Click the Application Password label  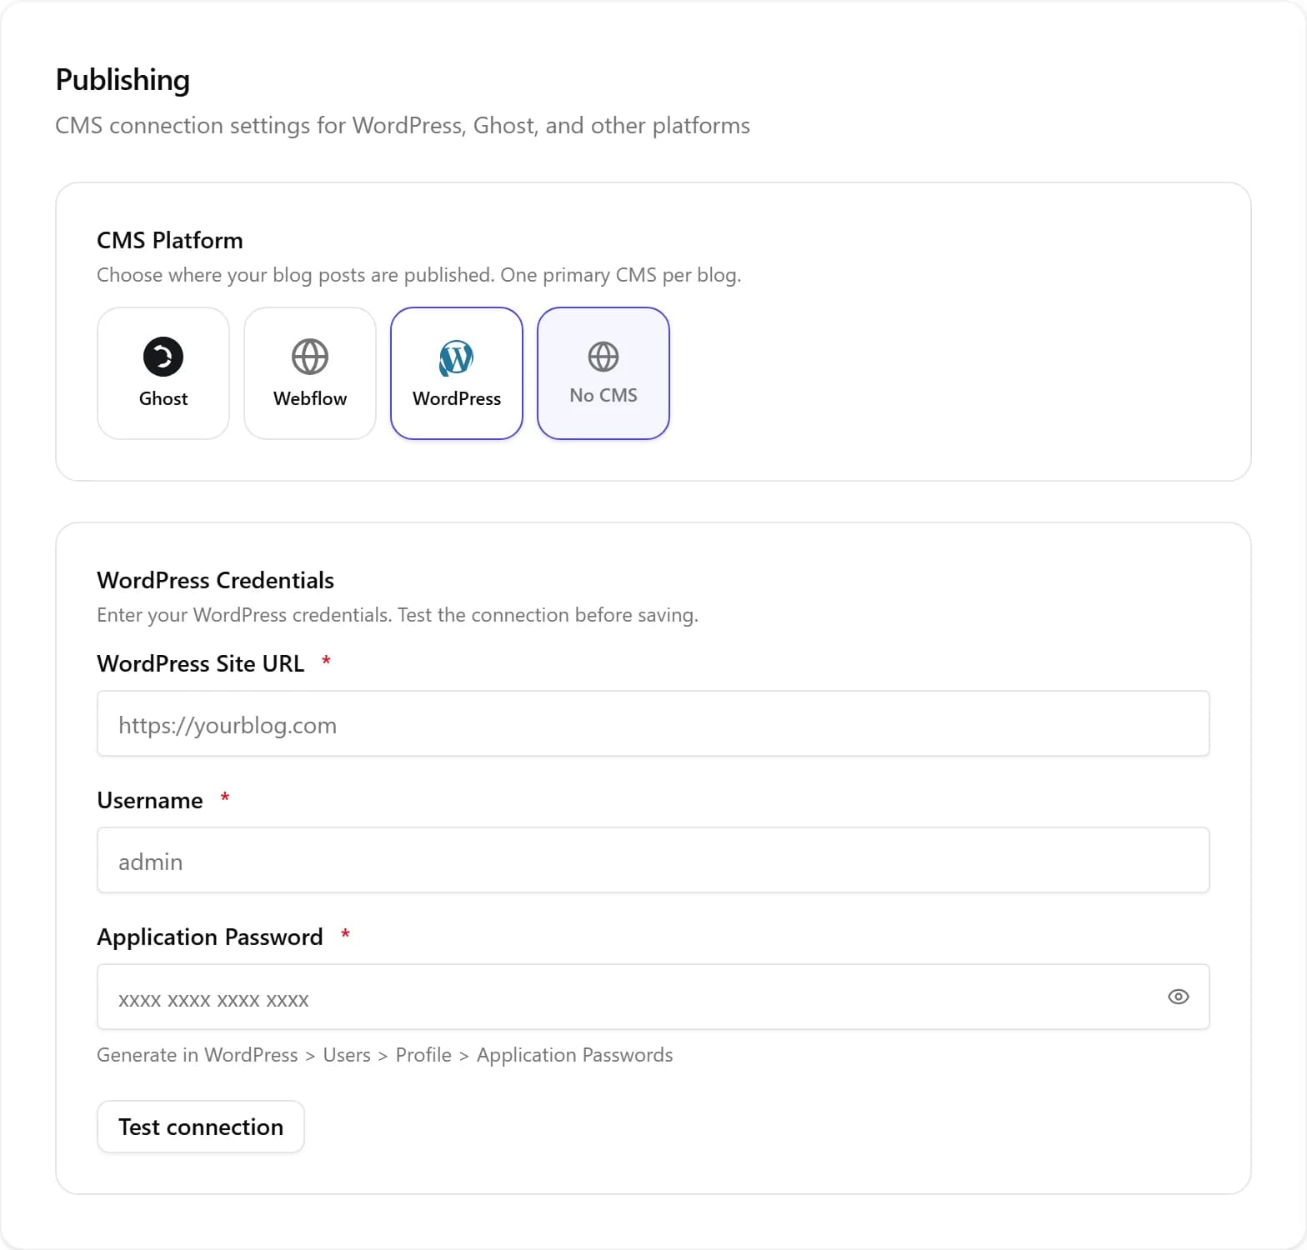210,937
